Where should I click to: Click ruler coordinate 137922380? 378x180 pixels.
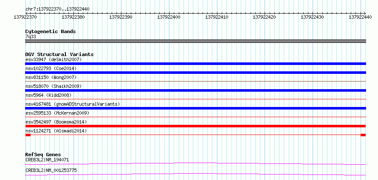[x=73, y=17]
